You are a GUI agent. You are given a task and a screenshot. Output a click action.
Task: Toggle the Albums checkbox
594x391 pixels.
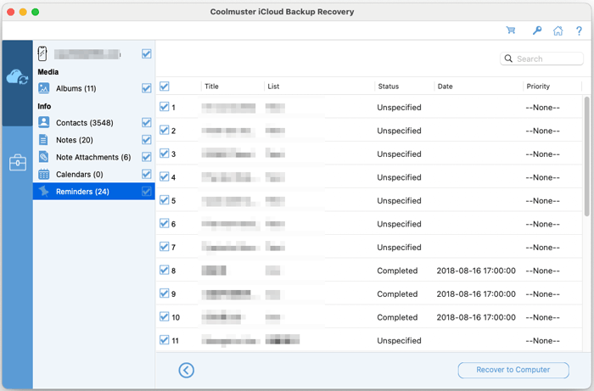[147, 88]
